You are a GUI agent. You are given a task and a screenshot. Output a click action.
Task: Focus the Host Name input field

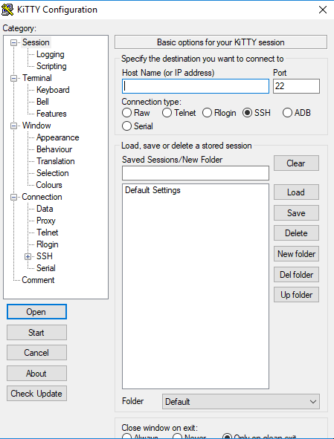tap(196, 86)
